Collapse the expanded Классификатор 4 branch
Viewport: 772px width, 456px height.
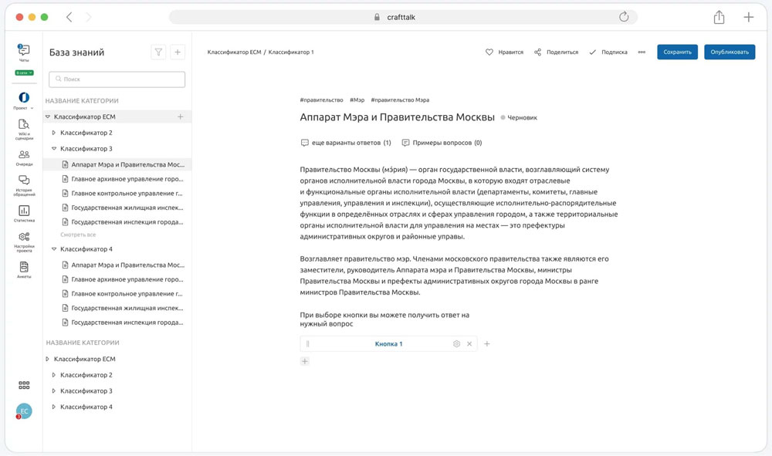(54, 249)
